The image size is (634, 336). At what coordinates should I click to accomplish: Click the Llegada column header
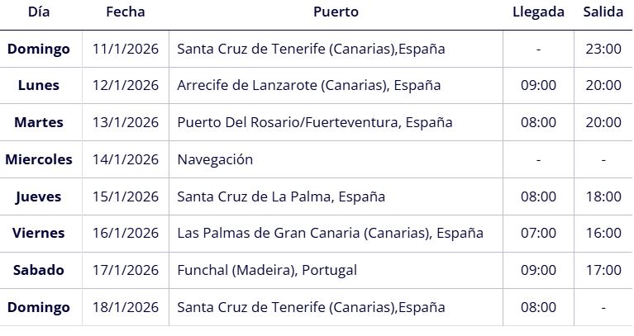538,12
